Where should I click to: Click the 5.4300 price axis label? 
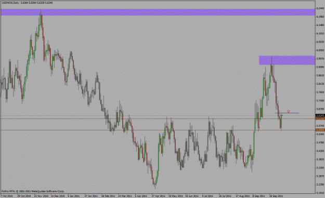(320, 151)
